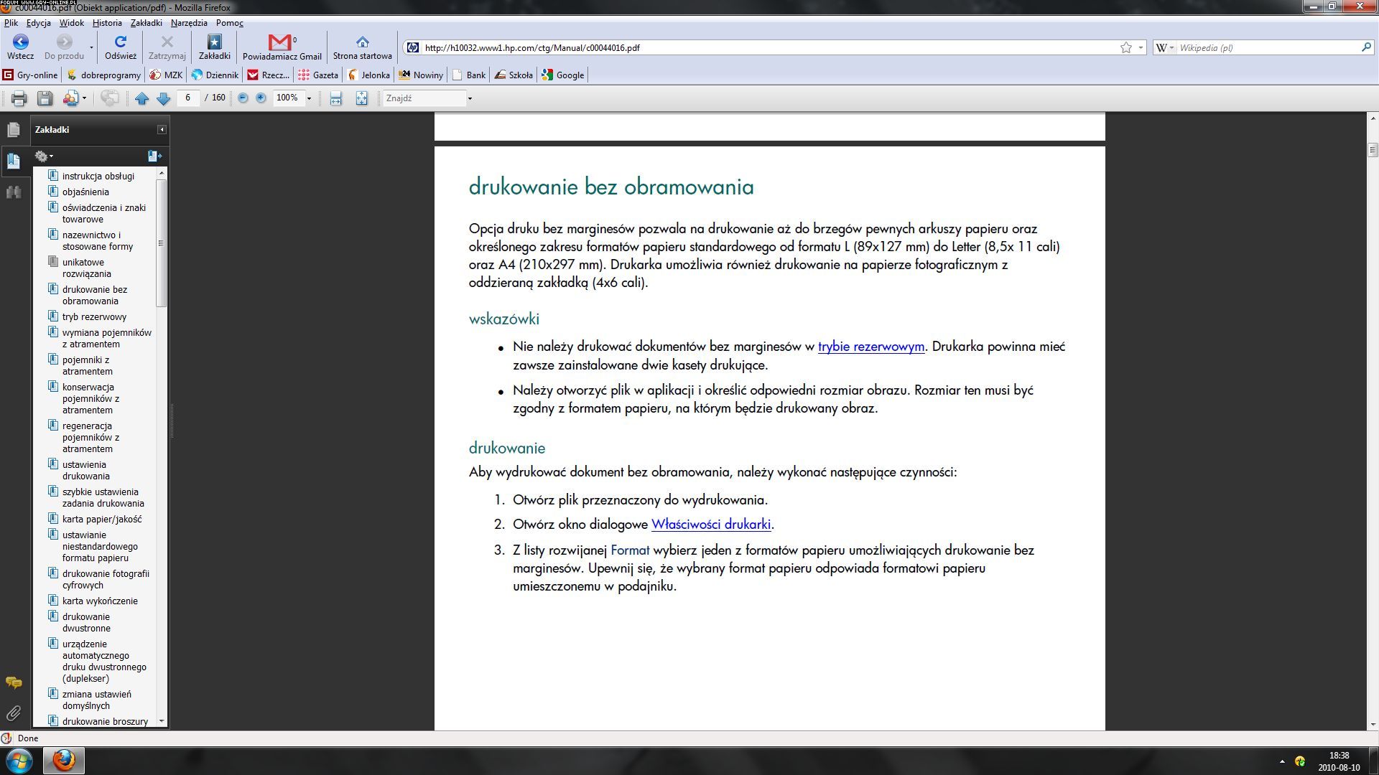Select 'karta papier/jakość' bookmark
The image size is (1379, 775).
102,519
